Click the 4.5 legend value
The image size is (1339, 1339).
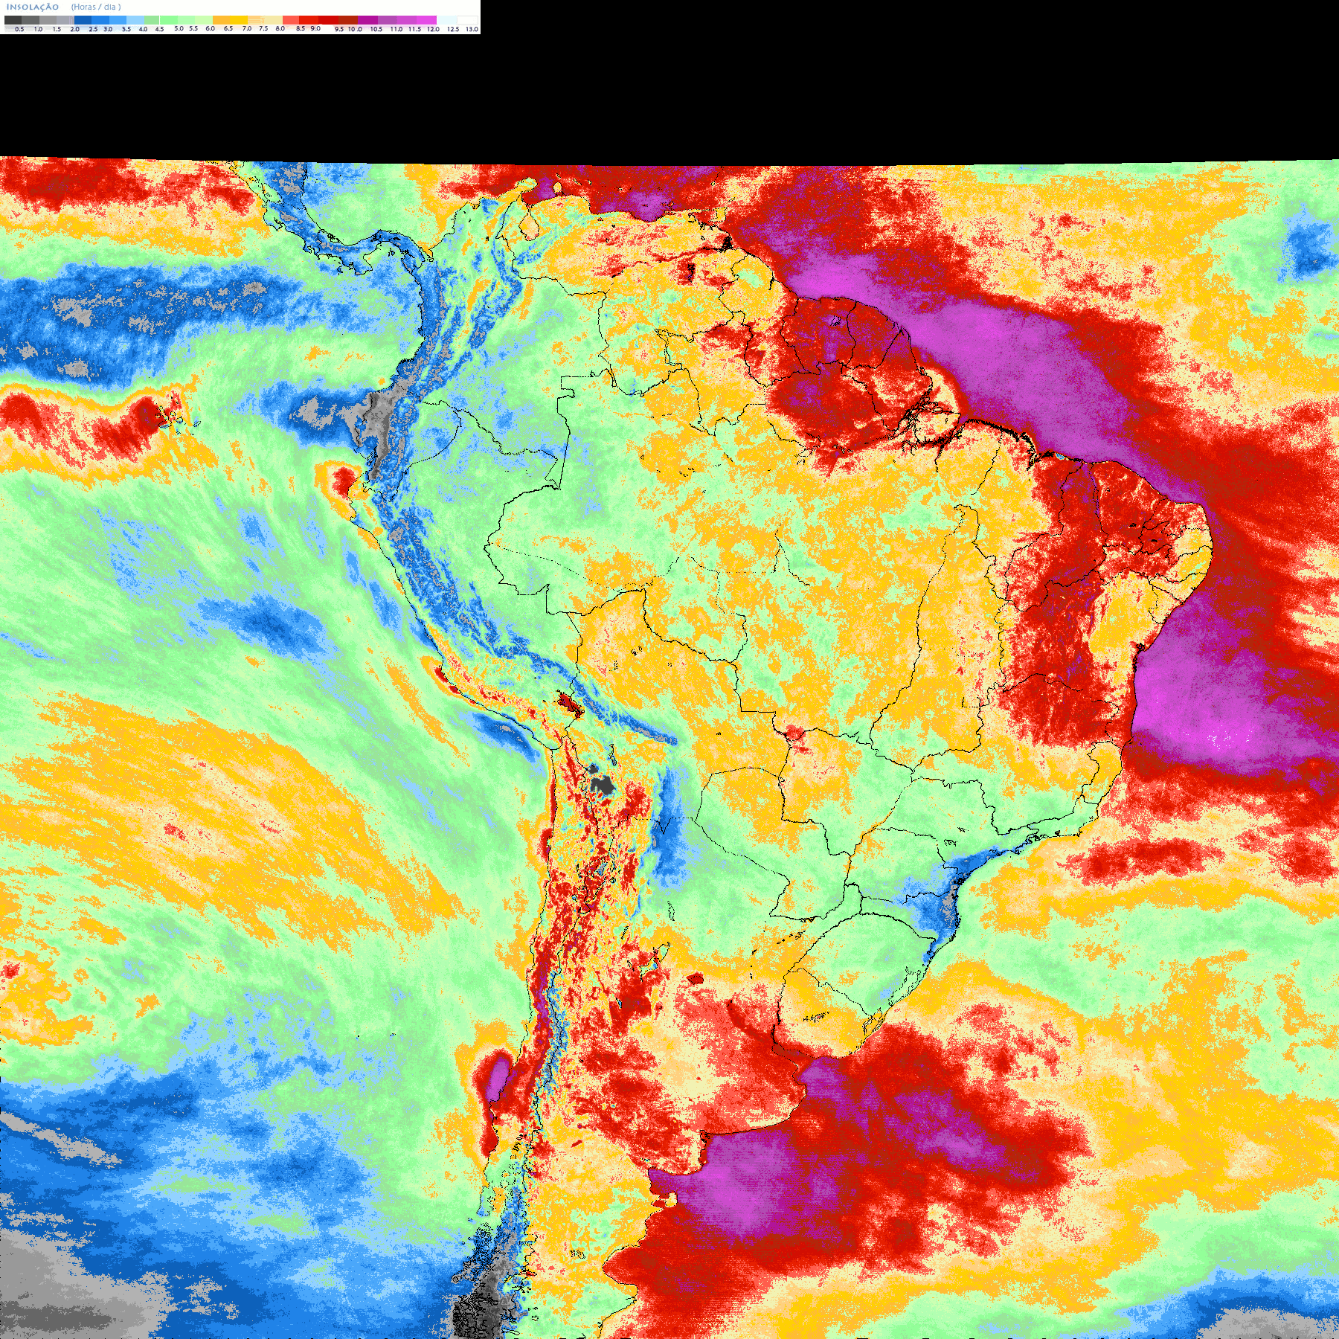click(159, 29)
